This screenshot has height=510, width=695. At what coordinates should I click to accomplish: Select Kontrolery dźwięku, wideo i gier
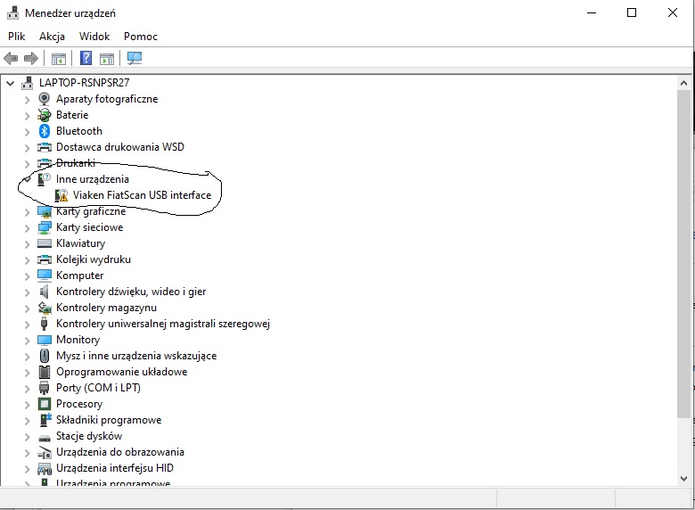pos(131,292)
